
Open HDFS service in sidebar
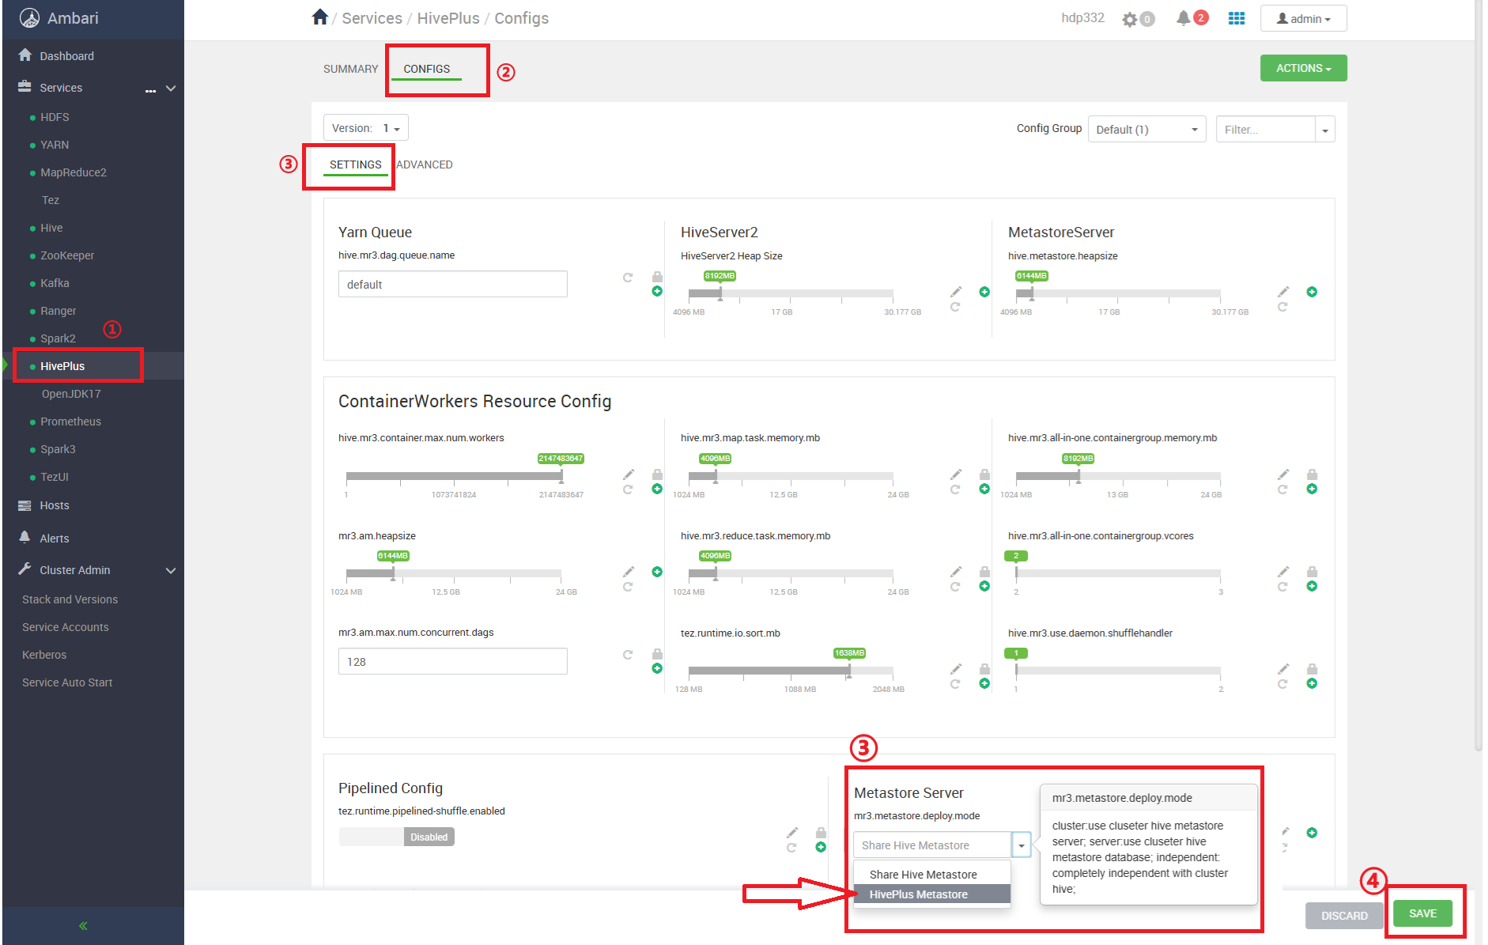pyautogui.click(x=55, y=117)
